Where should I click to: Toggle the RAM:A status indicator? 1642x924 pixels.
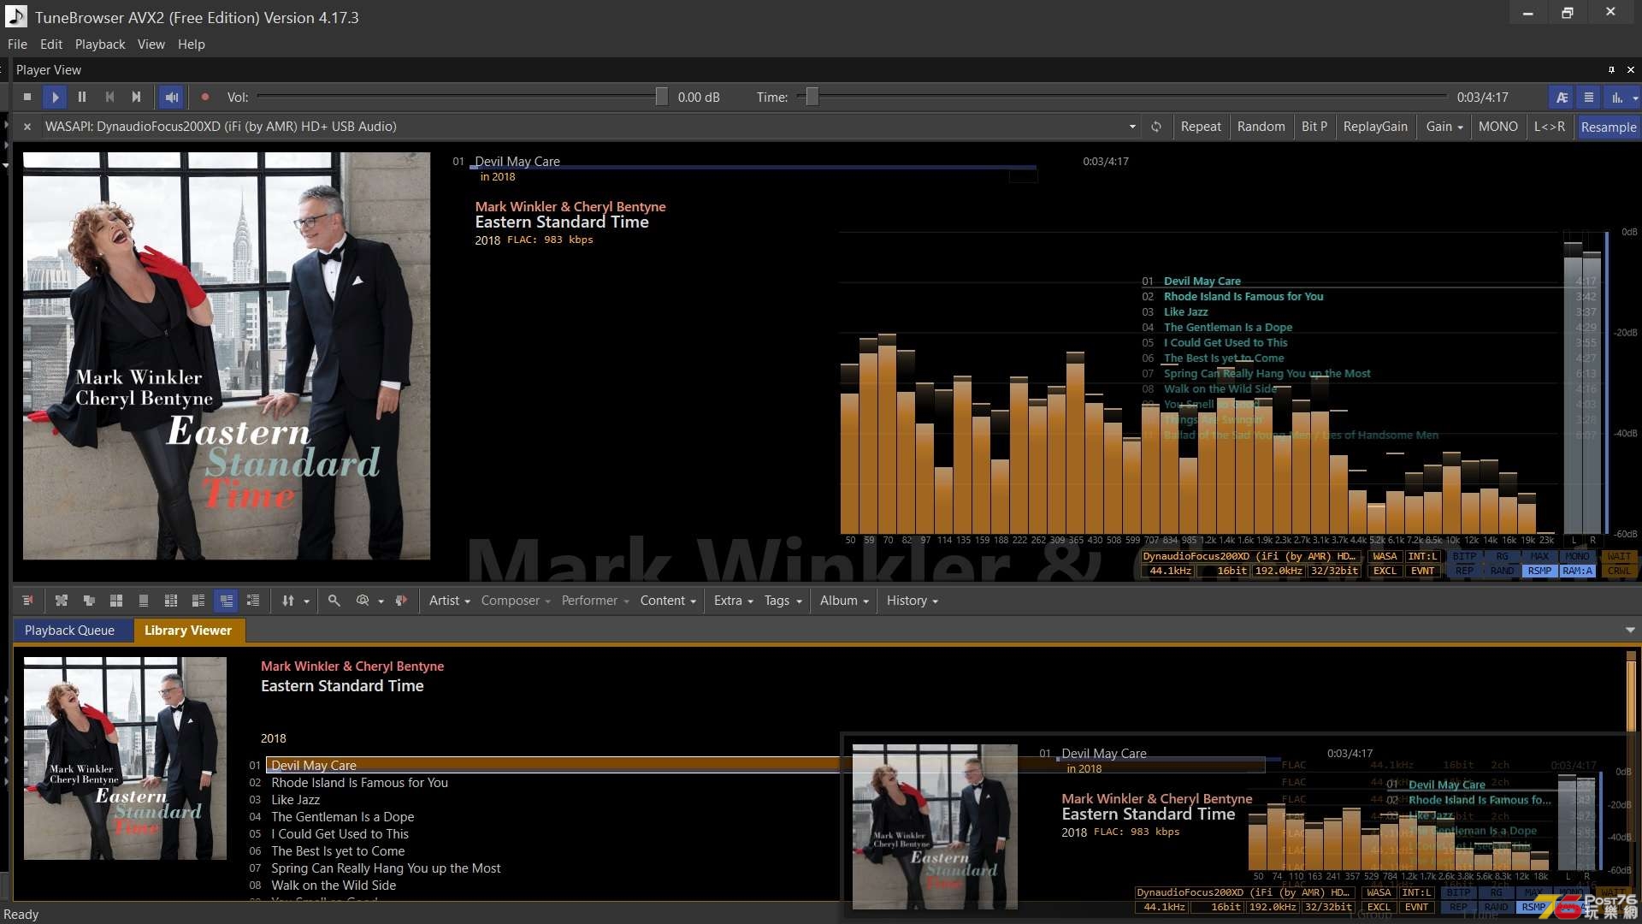coord(1577,572)
